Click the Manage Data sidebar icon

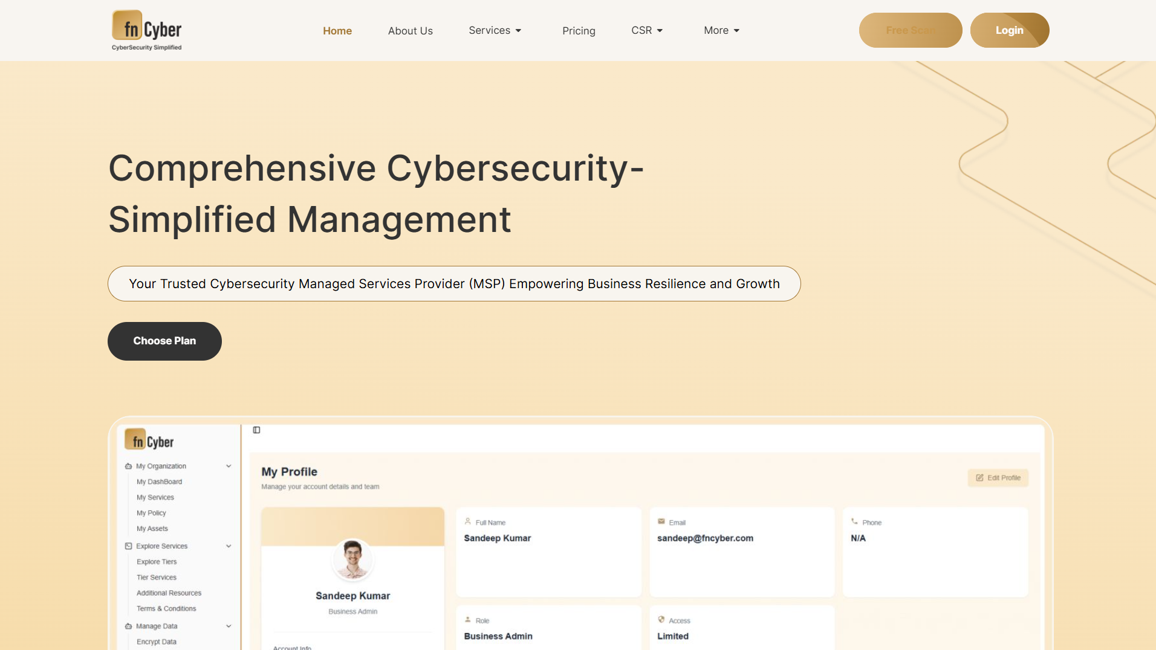128,626
